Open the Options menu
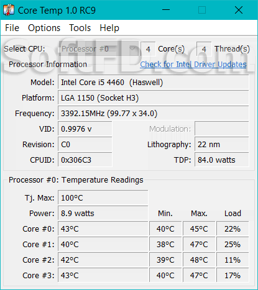Viewport: 258px width, 290px height. pos(44,28)
